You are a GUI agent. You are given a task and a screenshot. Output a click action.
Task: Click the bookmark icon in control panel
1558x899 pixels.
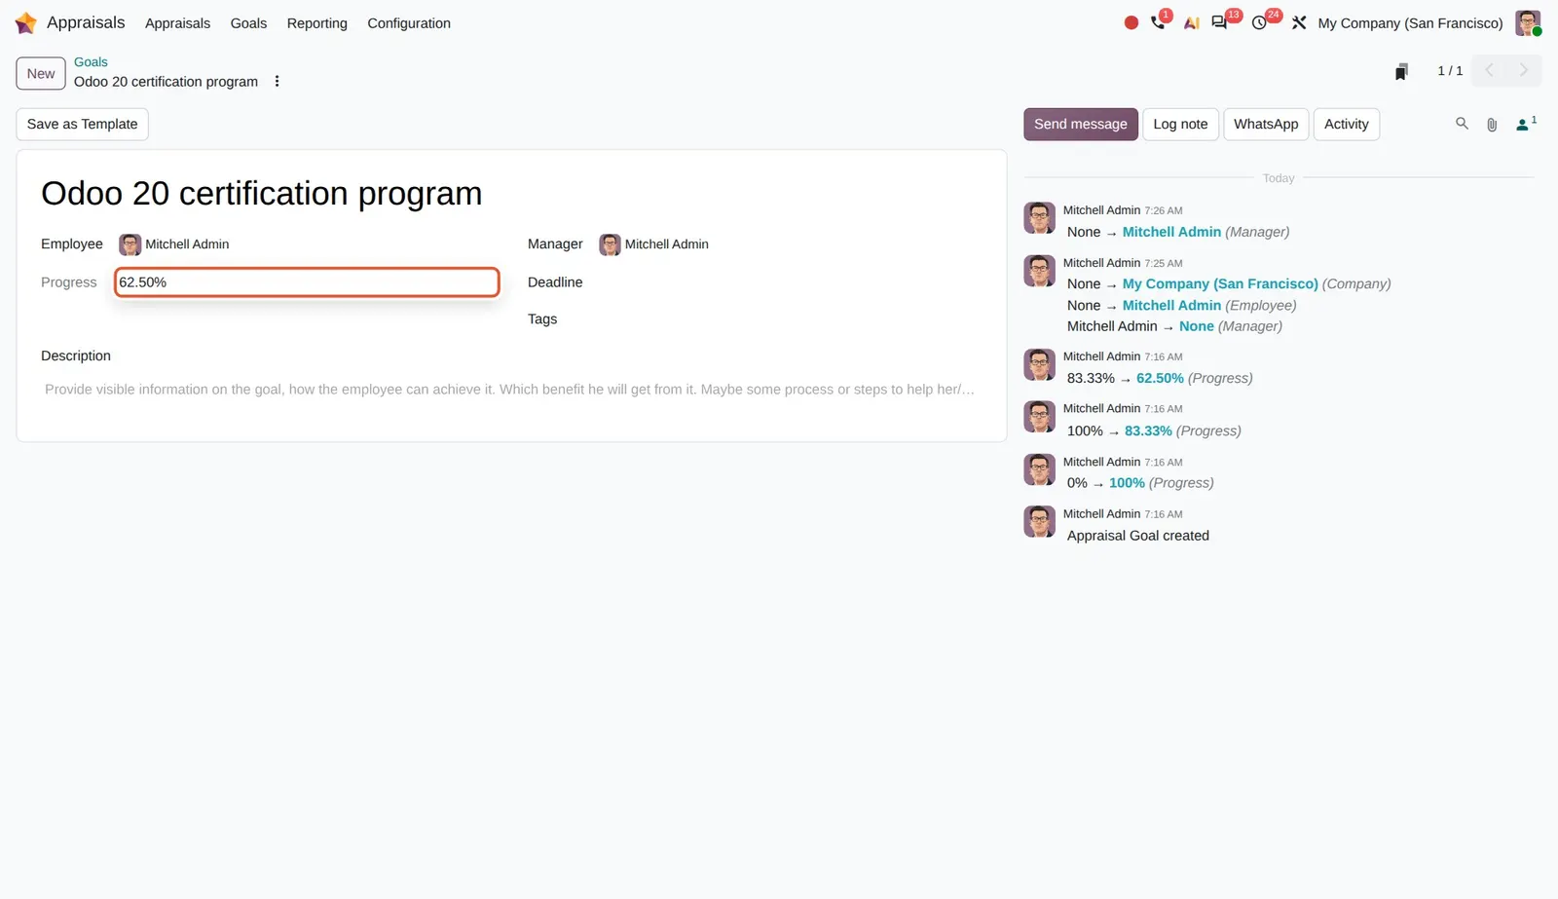pos(1401,71)
